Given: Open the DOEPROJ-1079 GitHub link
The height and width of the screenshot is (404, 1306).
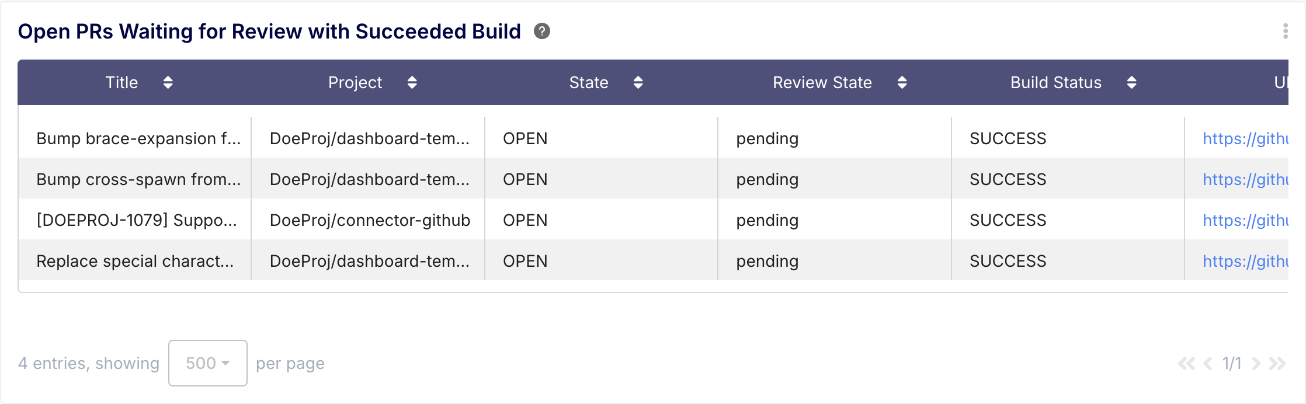Looking at the screenshot, I should [1245, 220].
